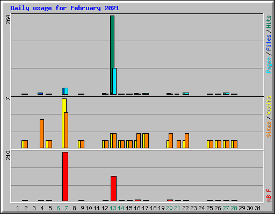
Task: Click green day label '13' on the x-axis
Action: coord(113,208)
